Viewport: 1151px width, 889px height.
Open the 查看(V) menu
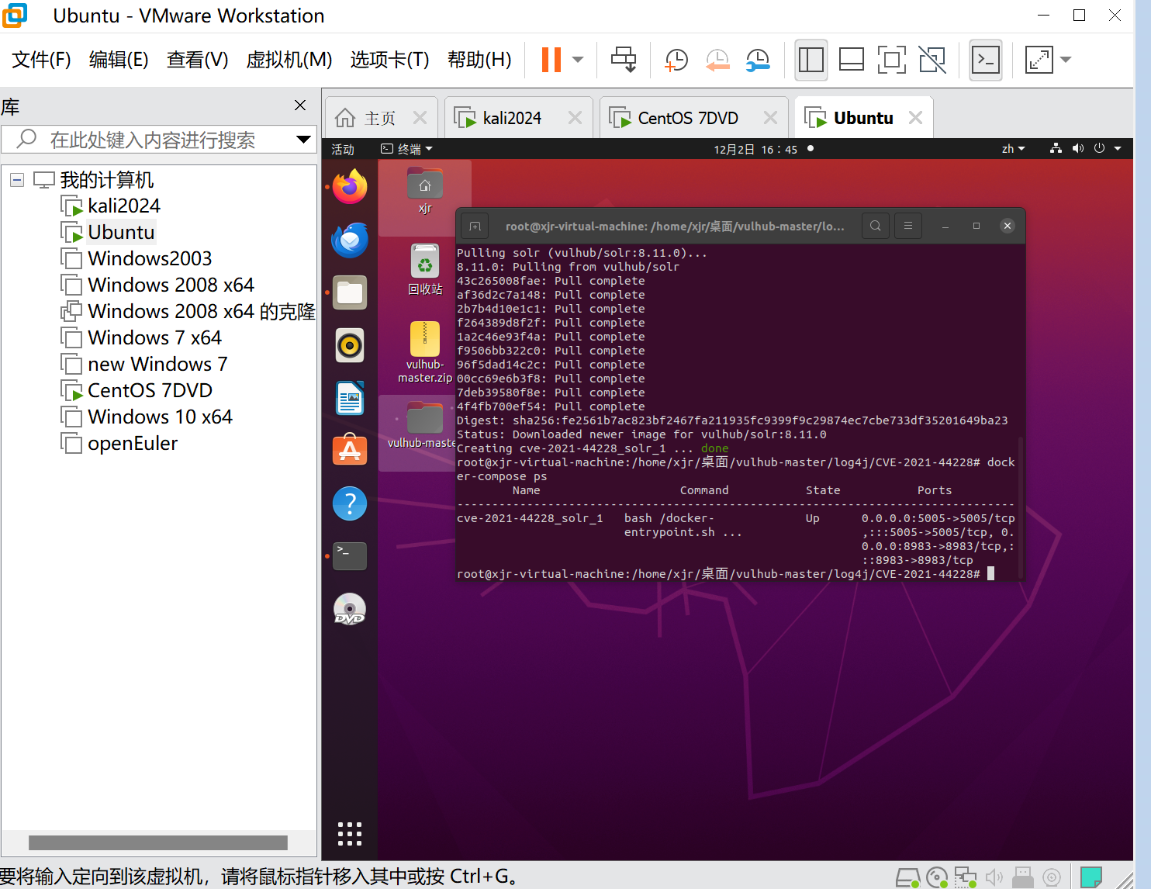[197, 60]
